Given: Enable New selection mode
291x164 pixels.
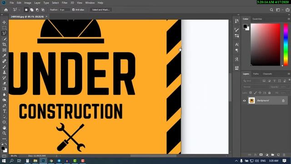Looking at the screenshot, I should (26, 10).
